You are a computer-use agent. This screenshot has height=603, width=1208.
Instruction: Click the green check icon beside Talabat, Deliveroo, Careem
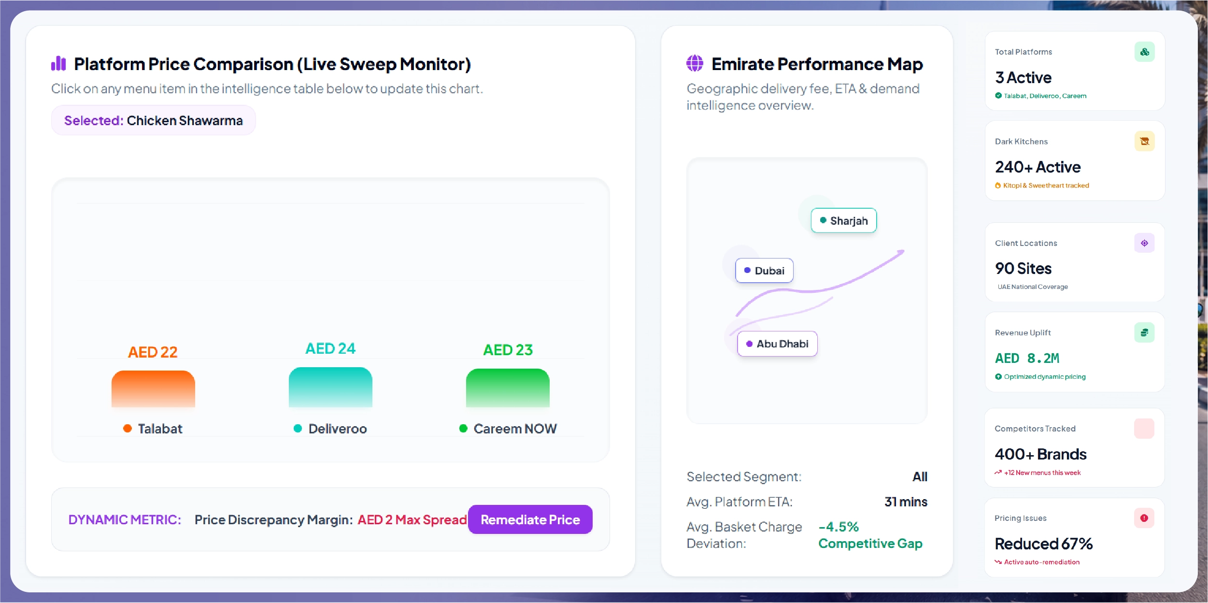tap(998, 96)
